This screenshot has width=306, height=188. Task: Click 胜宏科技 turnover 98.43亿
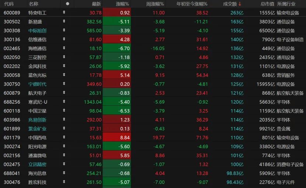pos(235,182)
